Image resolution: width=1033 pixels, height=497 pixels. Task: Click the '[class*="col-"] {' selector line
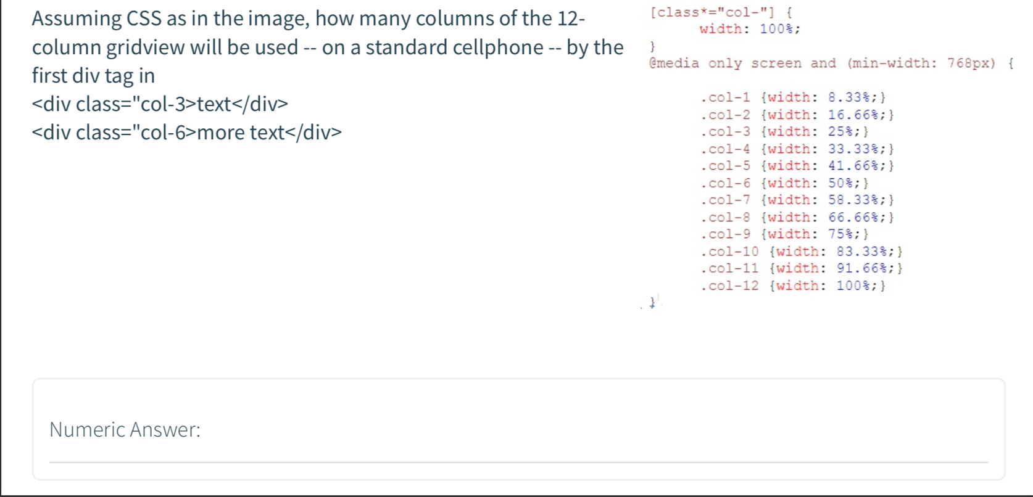pyautogui.click(x=721, y=12)
